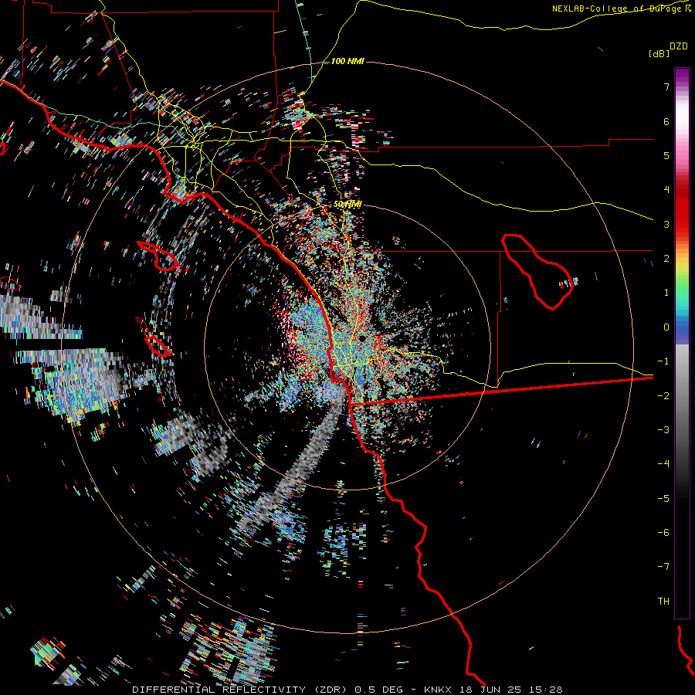Click the -4 value on the color scale
Viewport: 695px width, 695px height.
click(663, 464)
